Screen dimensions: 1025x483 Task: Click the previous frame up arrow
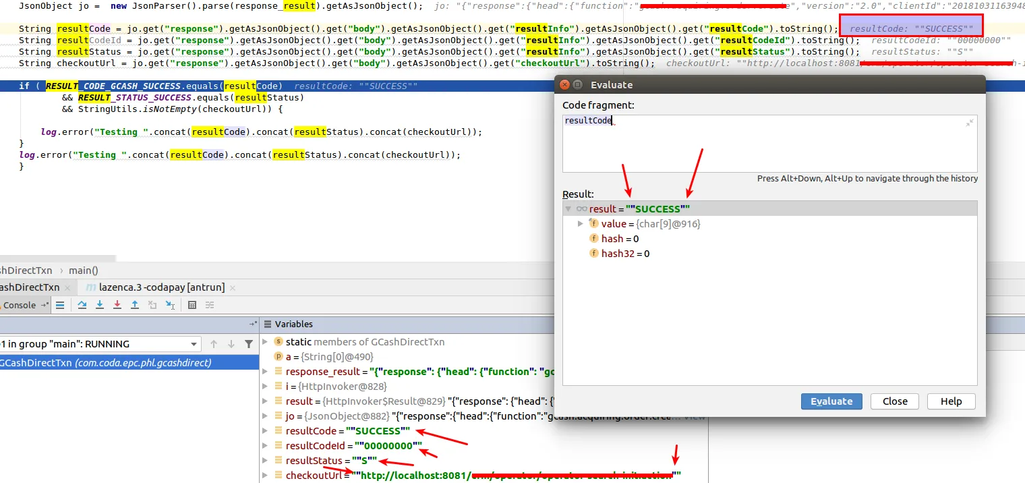coord(214,344)
